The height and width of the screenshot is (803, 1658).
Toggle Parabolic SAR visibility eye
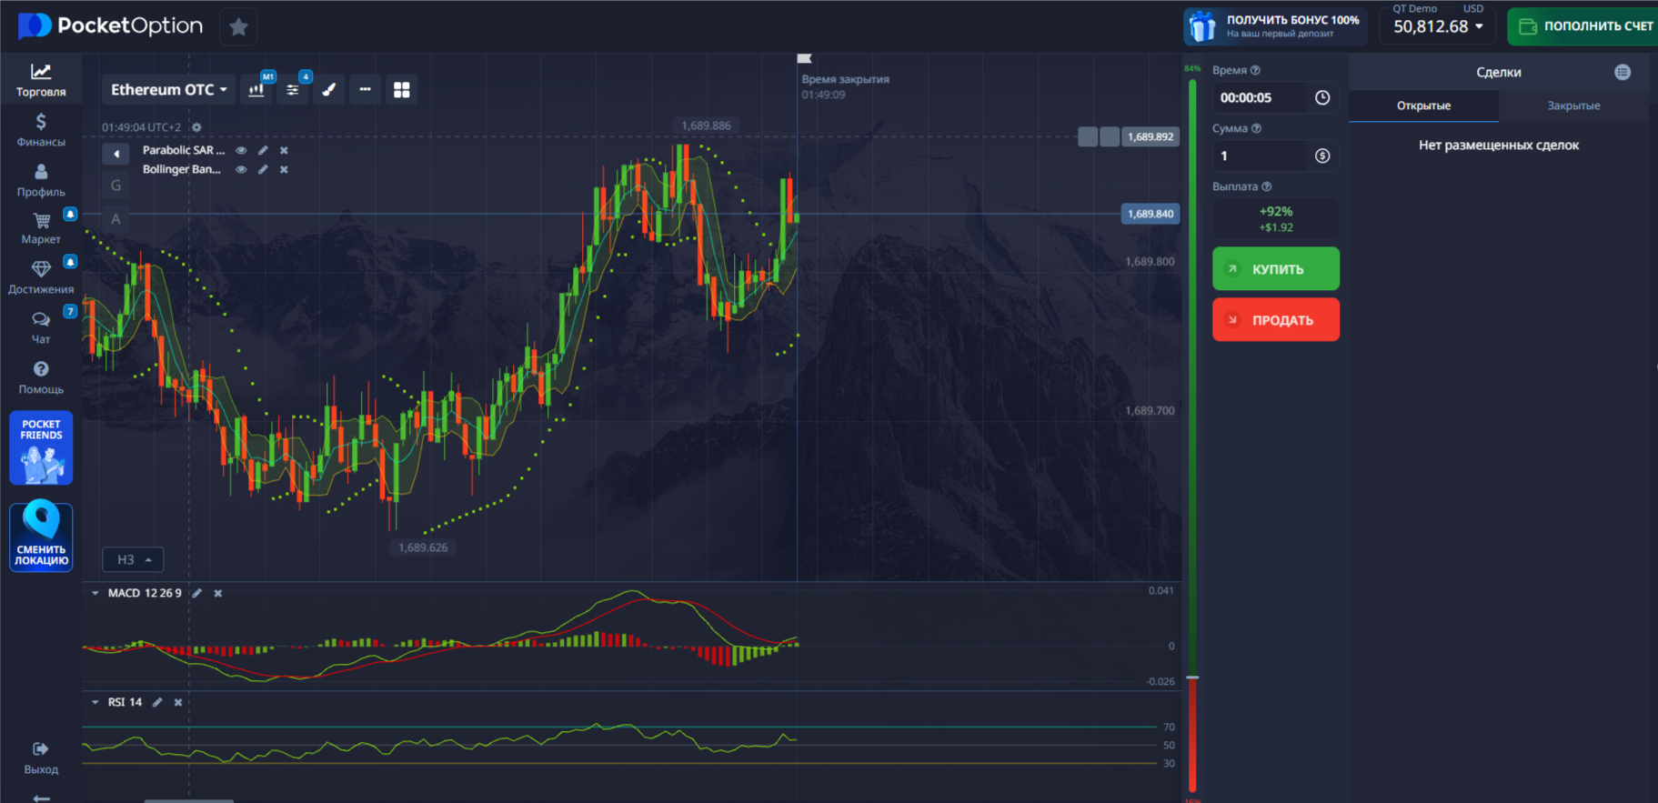241,151
